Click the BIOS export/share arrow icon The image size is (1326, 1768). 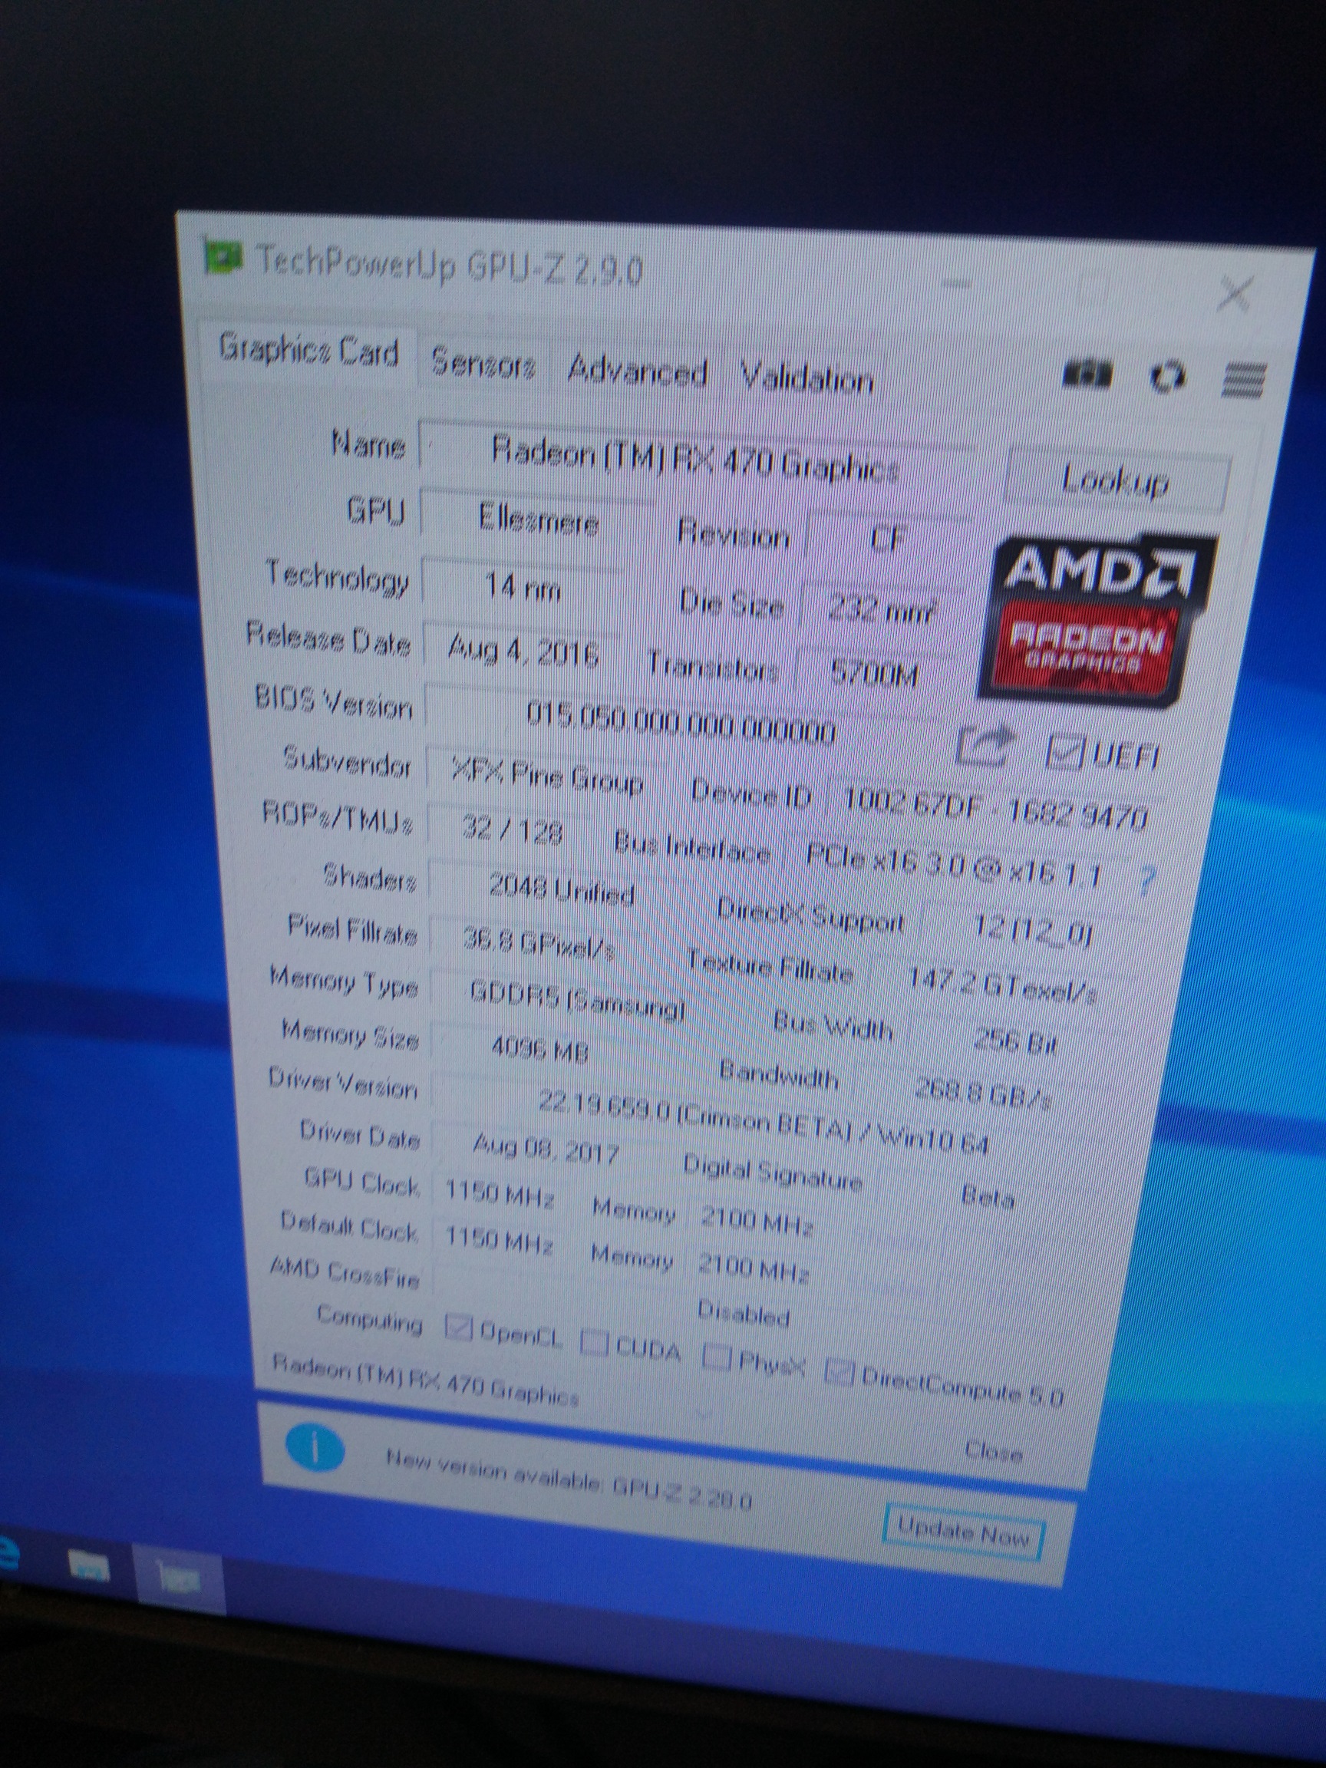(x=987, y=746)
